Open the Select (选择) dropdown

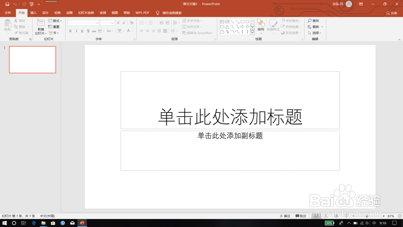pyautogui.click(x=315, y=33)
